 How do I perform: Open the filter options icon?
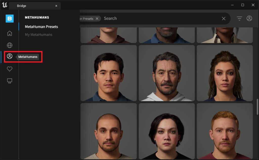(x=239, y=18)
